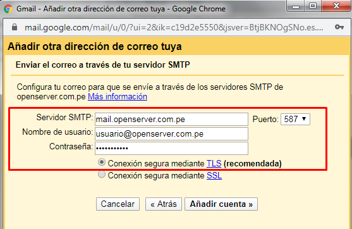Viewport: 352px width, 229px height.
Task: Click the Contraseña password field
Action: 171,148
